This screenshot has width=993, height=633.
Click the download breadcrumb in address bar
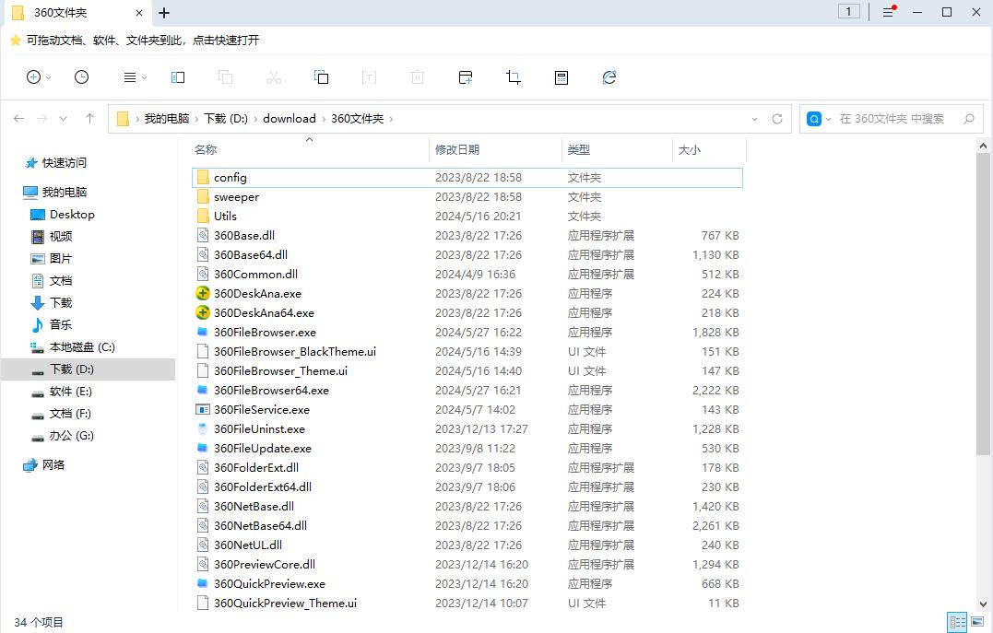click(289, 119)
